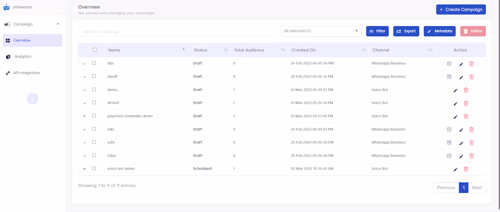Click the Export button
Screen dimensions: 500x212
tap(406, 31)
